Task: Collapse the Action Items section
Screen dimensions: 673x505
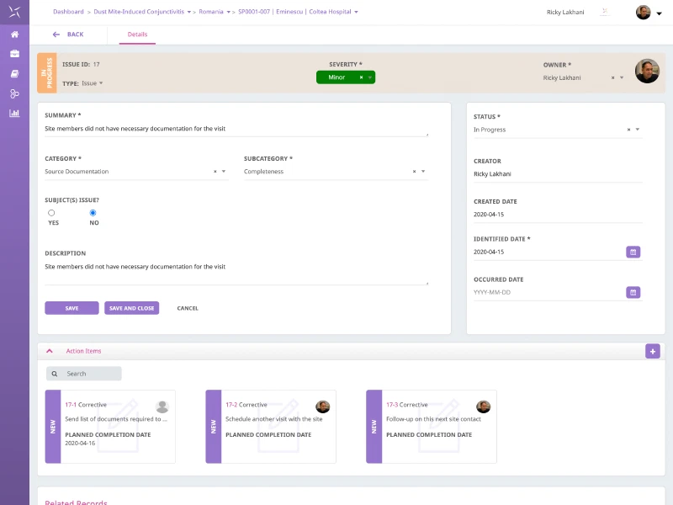Action: (50, 351)
